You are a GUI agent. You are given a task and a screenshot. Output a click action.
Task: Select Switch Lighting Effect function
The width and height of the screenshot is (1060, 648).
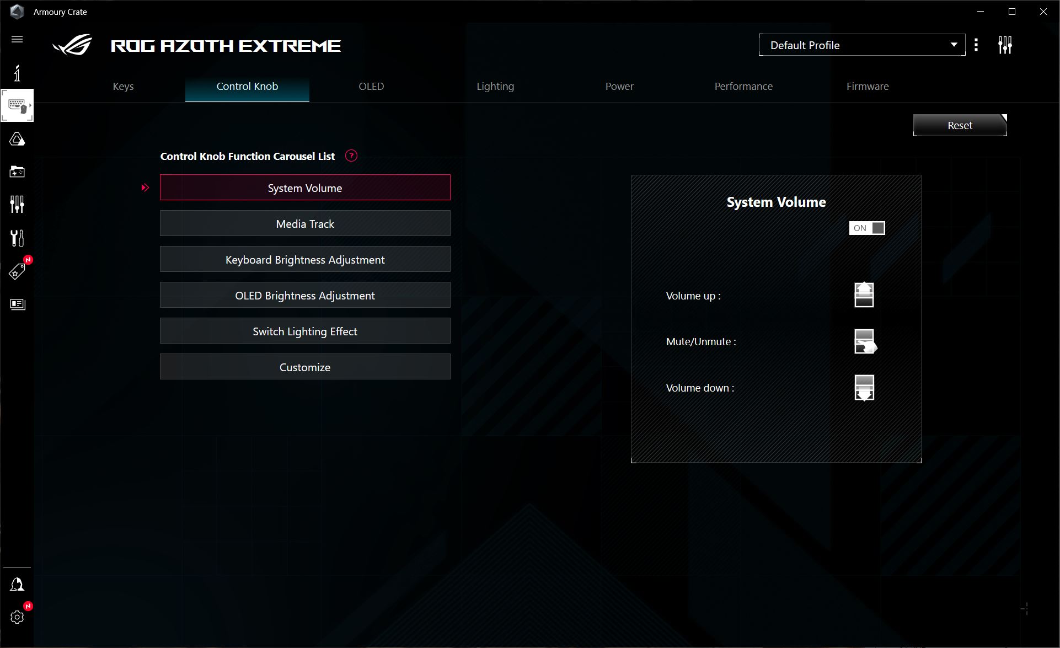[x=305, y=331]
